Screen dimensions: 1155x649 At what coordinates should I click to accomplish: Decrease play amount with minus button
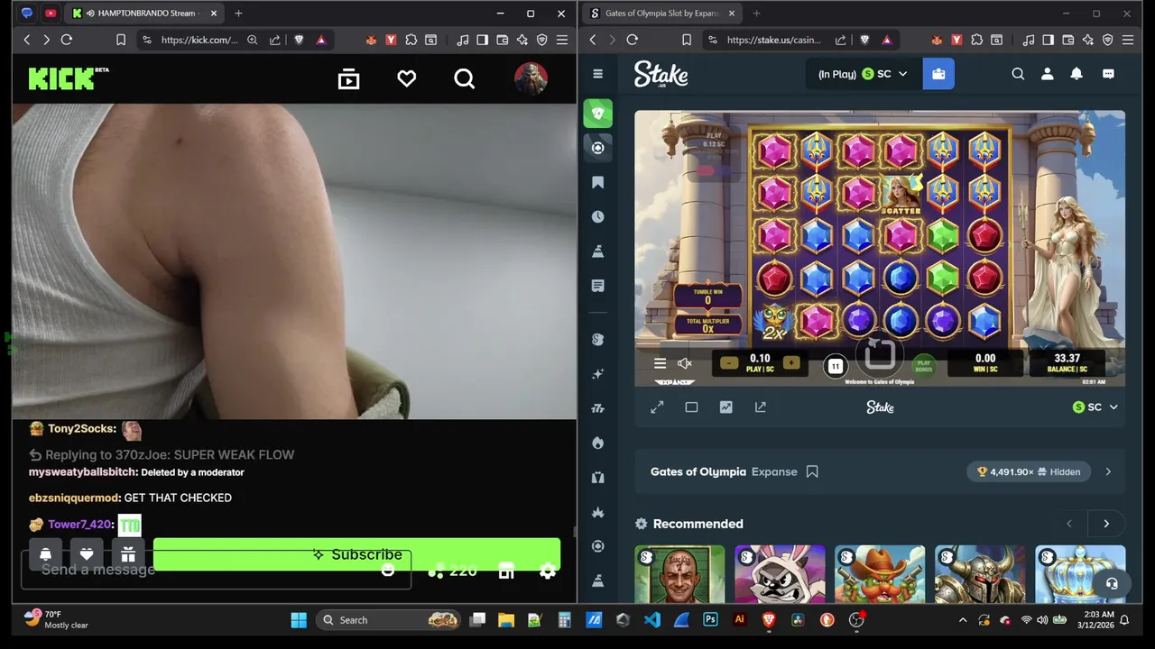[729, 363]
